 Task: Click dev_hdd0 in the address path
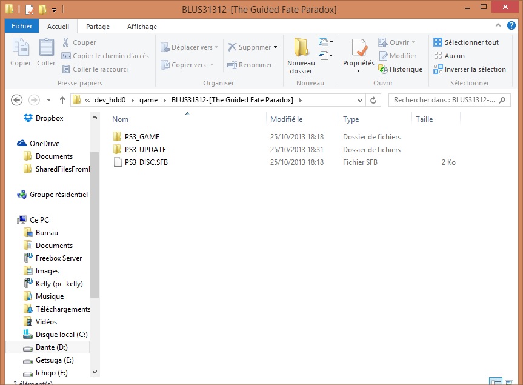pyautogui.click(x=110, y=100)
